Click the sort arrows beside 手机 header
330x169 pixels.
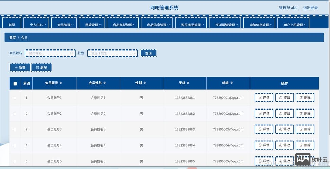click(x=188, y=83)
